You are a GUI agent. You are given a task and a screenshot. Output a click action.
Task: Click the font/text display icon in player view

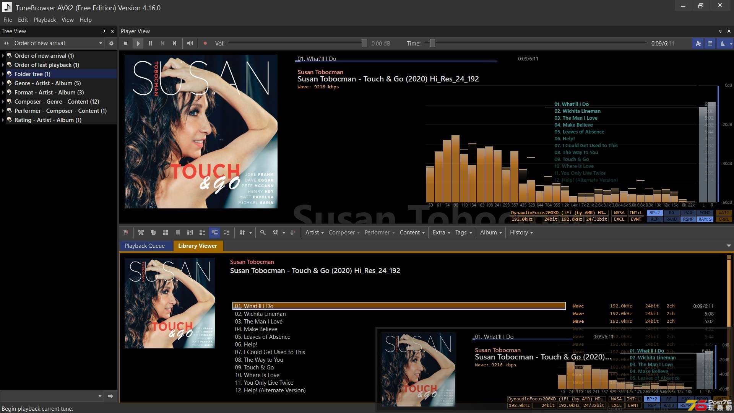pyautogui.click(x=698, y=44)
